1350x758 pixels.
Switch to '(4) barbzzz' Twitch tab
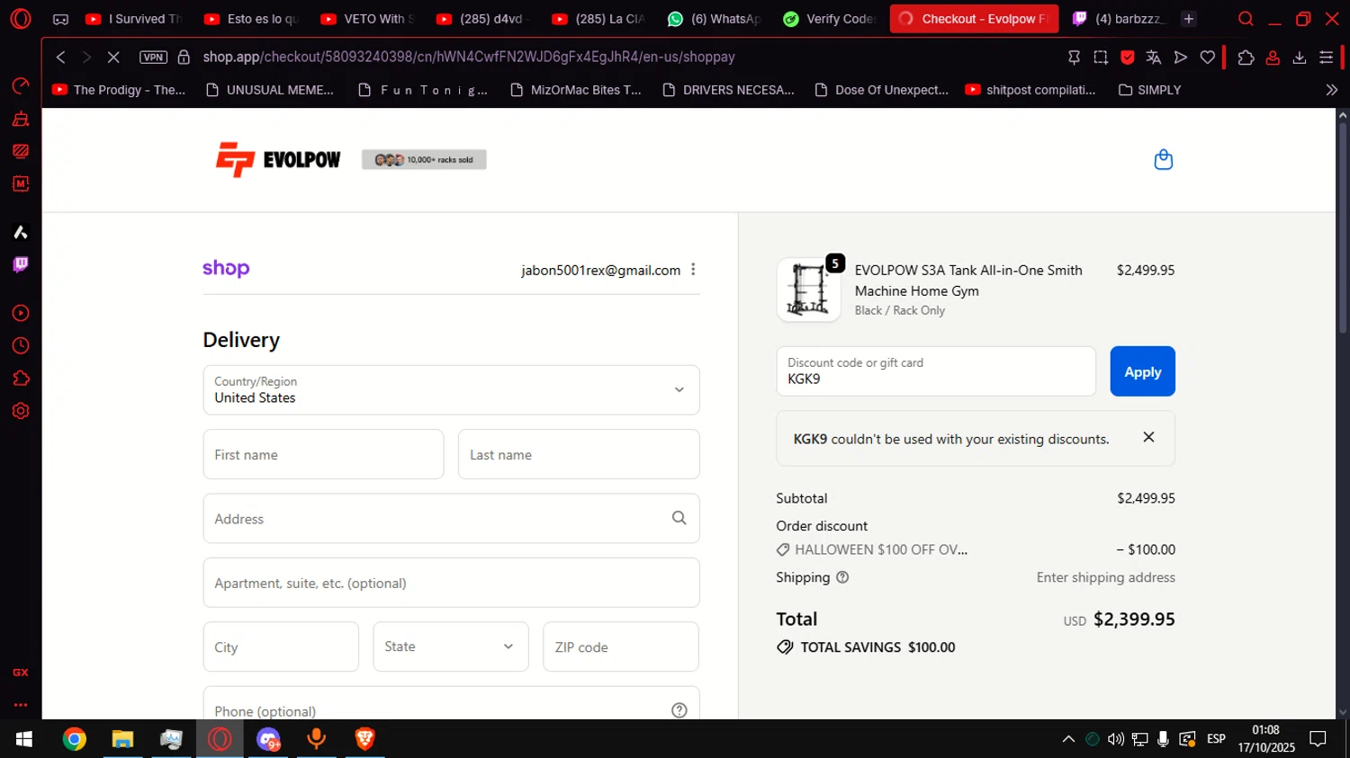pyautogui.click(x=1120, y=19)
